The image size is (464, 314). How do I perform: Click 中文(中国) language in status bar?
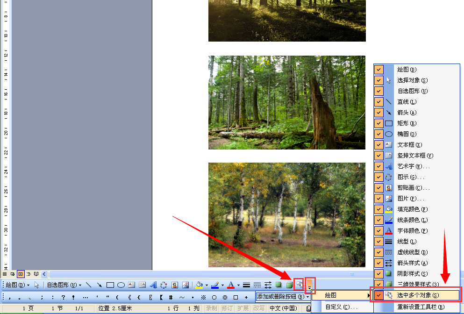click(284, 308)
